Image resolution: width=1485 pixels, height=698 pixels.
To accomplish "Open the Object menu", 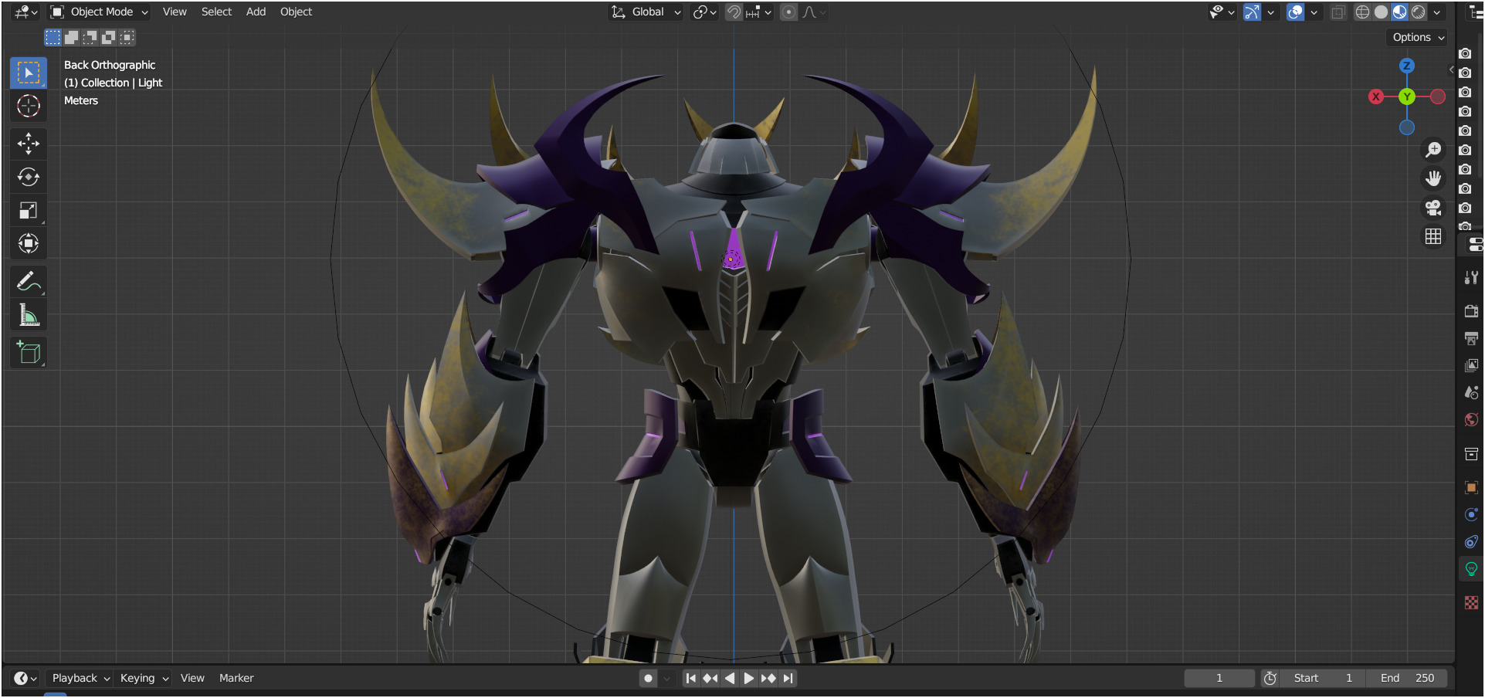I will 296,12.
